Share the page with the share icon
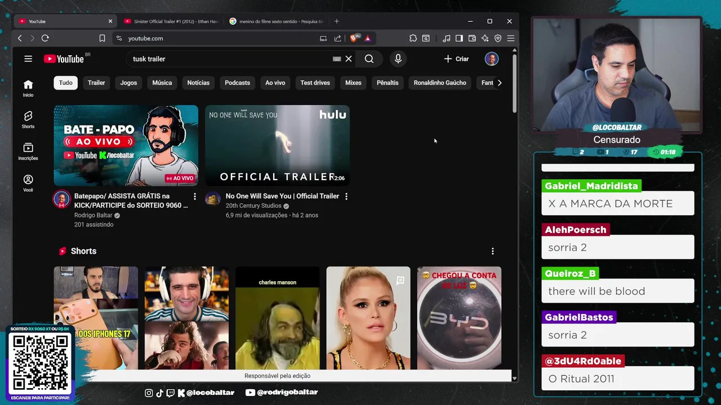This screenshot has width=721, height=405. click(x=337, y=38)
